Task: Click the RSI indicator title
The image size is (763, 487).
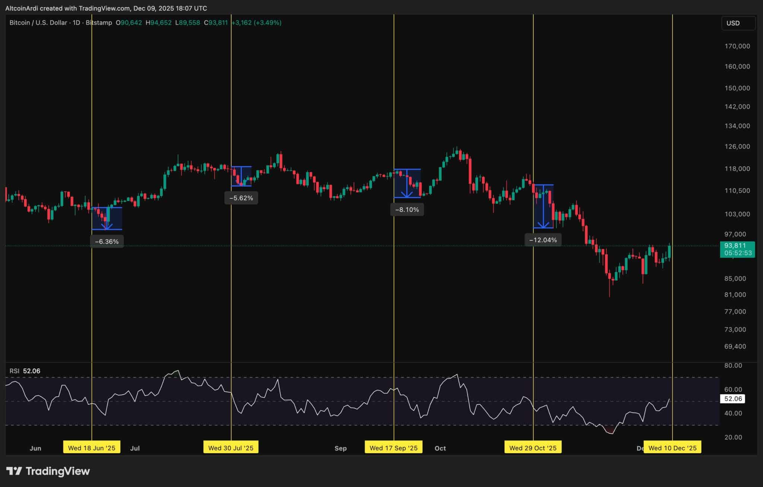Action: pos(15,371)
